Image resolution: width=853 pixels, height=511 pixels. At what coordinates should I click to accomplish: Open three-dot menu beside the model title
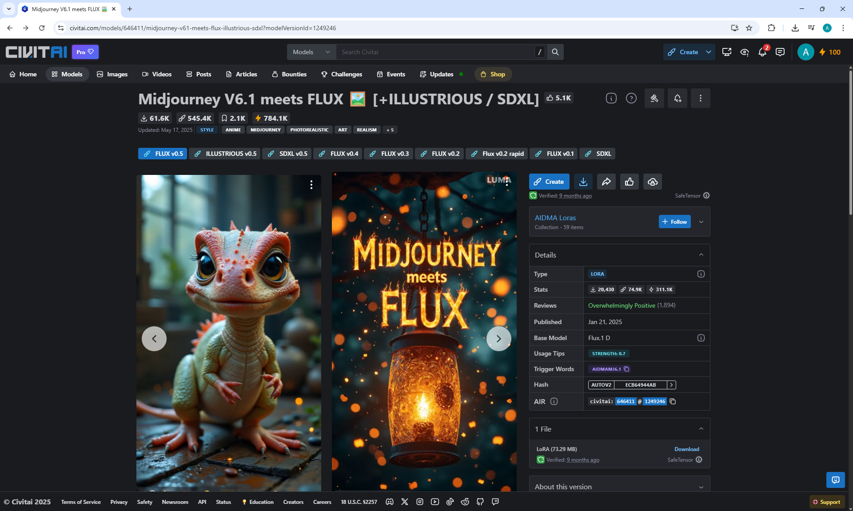(x=701, y=98)
